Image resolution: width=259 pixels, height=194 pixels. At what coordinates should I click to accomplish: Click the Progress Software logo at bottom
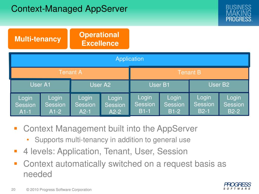(x=237, y=186)
